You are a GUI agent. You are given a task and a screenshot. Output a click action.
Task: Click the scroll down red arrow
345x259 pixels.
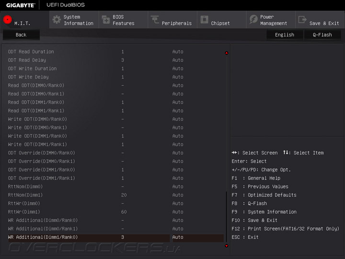click(x=226, y=246)
